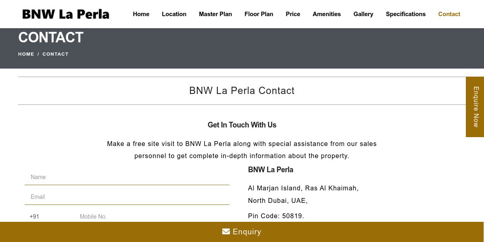Screen dimensions: 484x242
Task: Select the Contact navigation item
Action: coord(449,14)
